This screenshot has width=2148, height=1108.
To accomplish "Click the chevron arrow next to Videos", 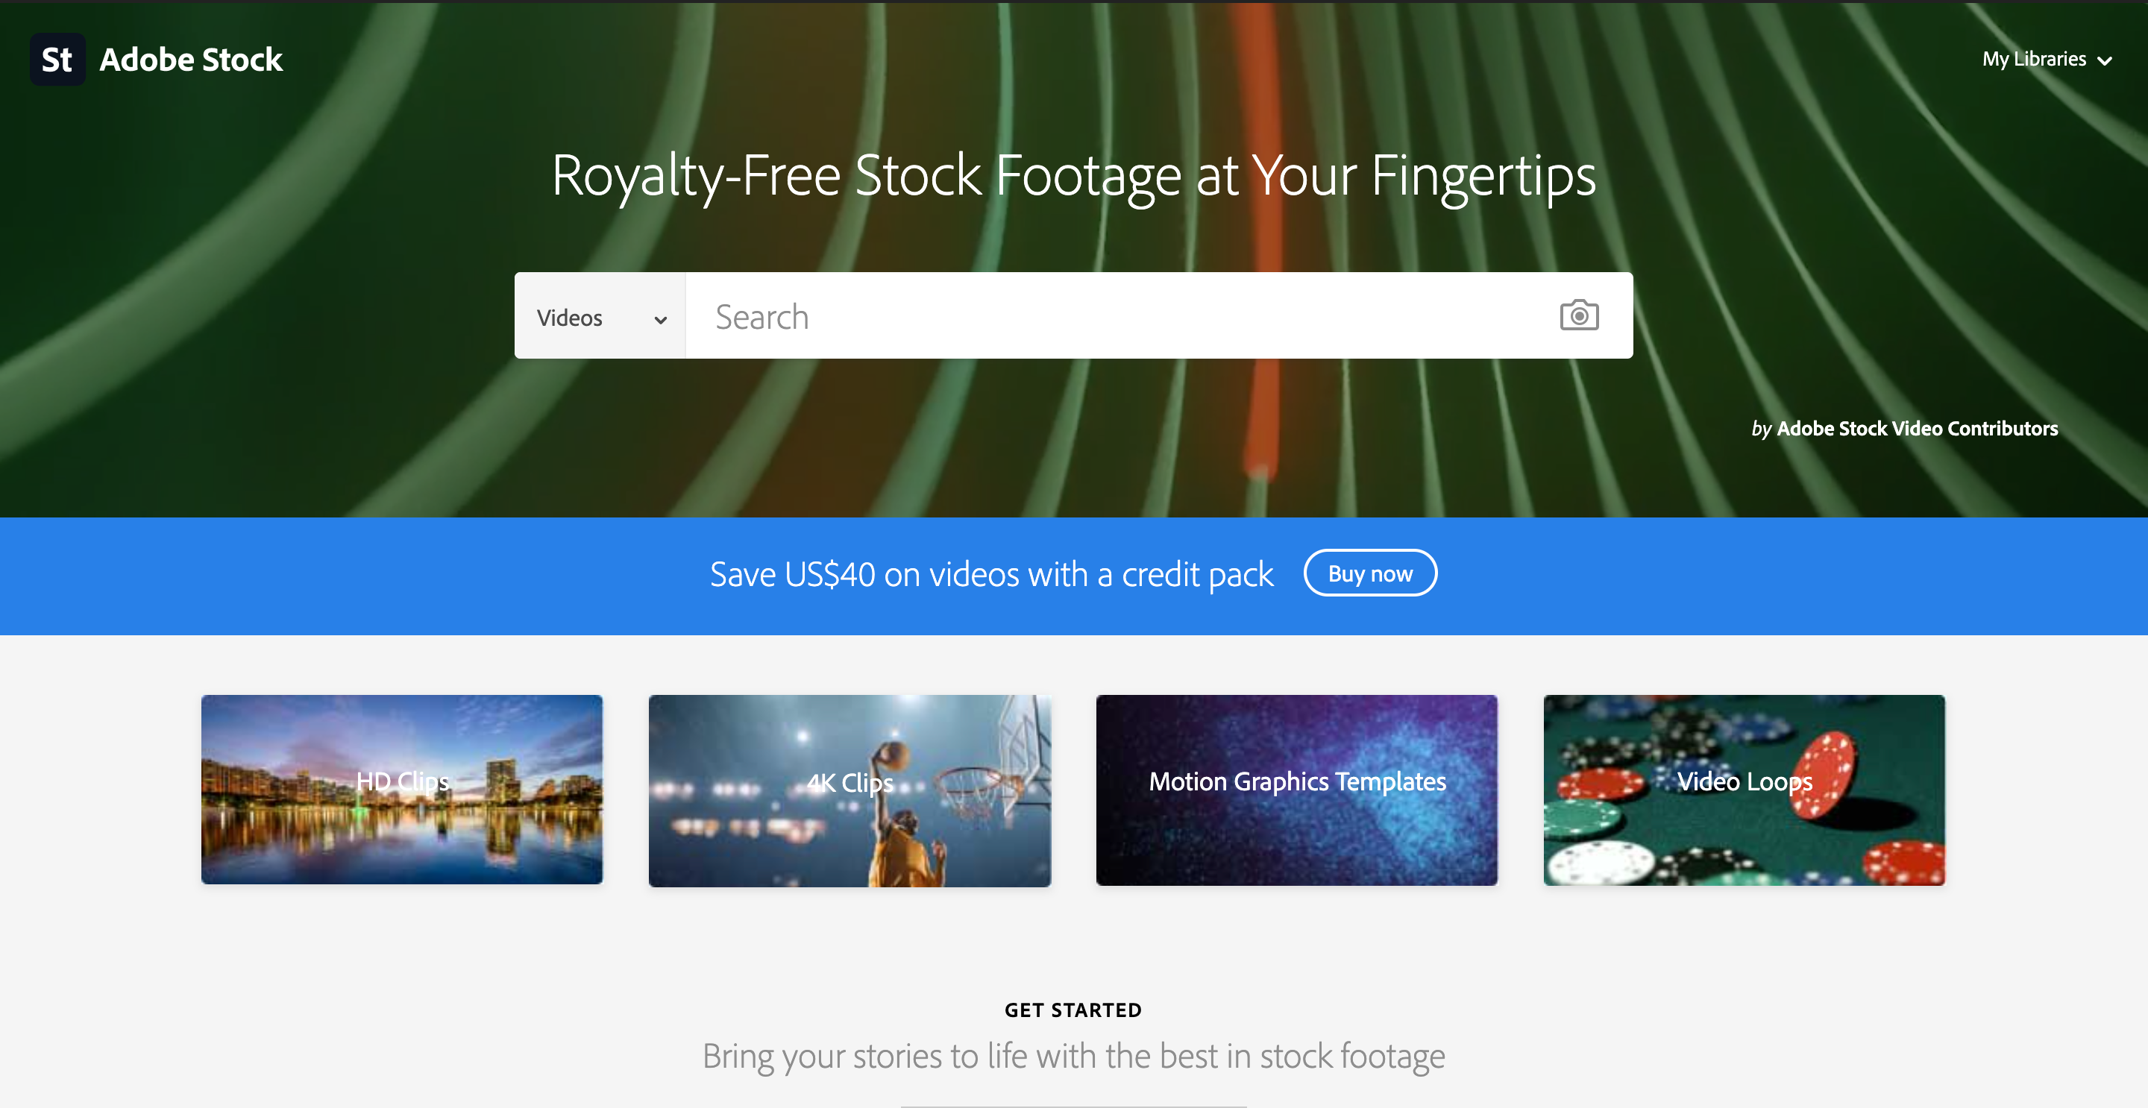I will pos(660,319).
